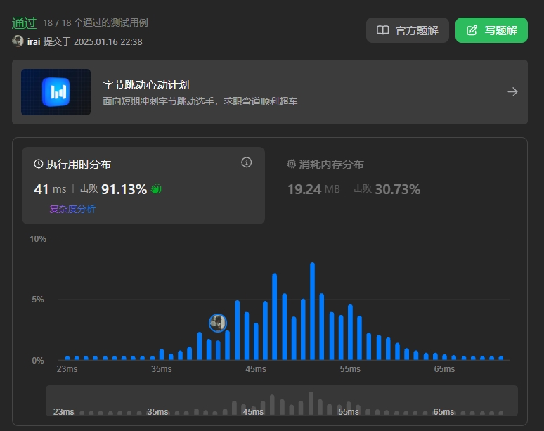
Task: Click the avatar marker on the chart
Action: [x=218, y=323]
